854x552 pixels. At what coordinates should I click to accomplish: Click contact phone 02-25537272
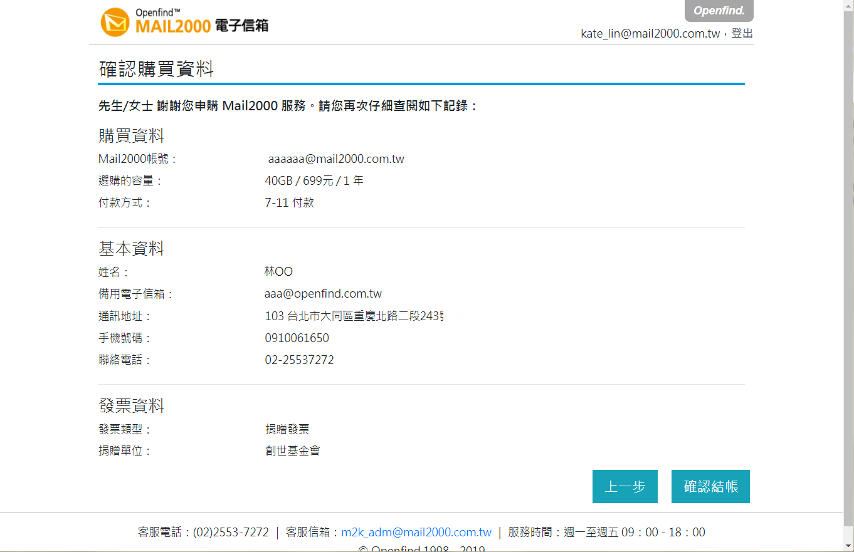[299, 360]
